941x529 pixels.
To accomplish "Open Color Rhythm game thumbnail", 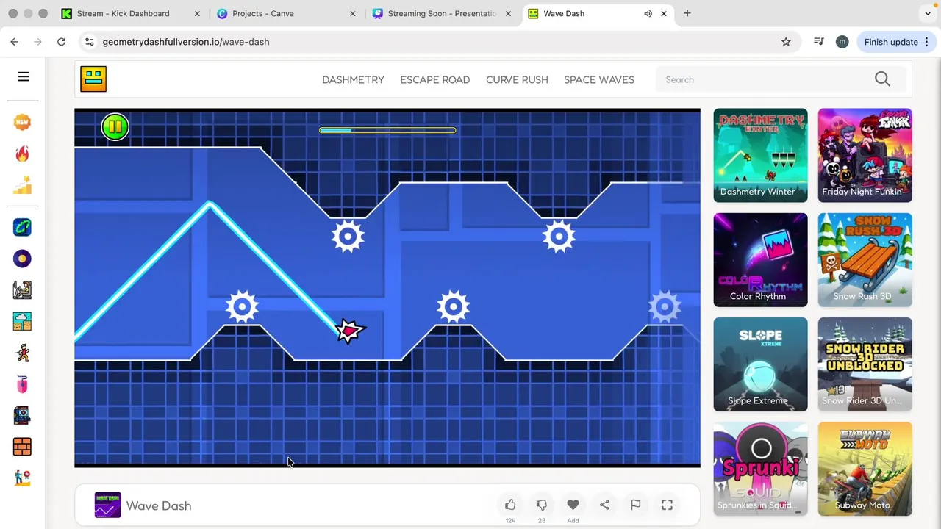I will [760, 260].
